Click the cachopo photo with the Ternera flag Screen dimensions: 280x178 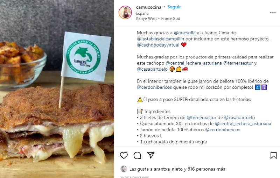pos(57,89)
